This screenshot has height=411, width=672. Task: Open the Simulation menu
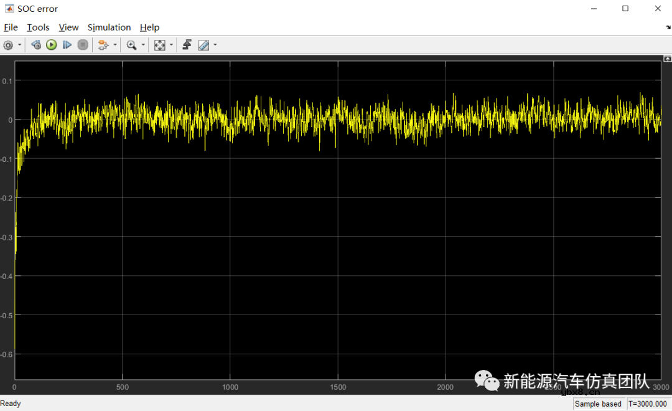(109, 27)
